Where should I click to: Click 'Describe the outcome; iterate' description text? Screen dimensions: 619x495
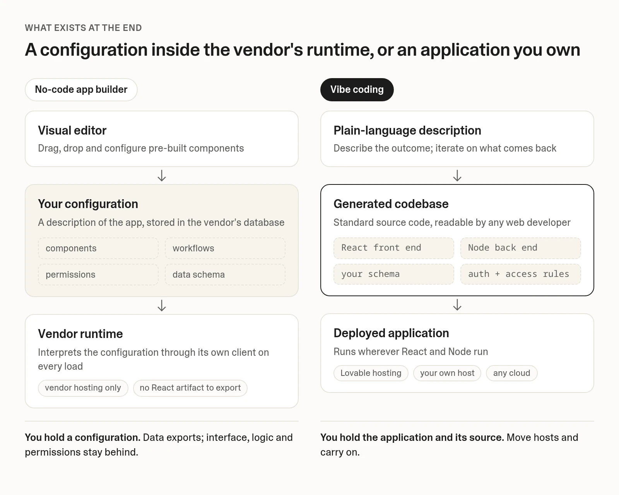tap(445, 148)
